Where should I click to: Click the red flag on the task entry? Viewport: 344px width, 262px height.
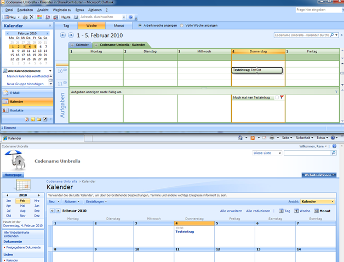click(282, 97)
